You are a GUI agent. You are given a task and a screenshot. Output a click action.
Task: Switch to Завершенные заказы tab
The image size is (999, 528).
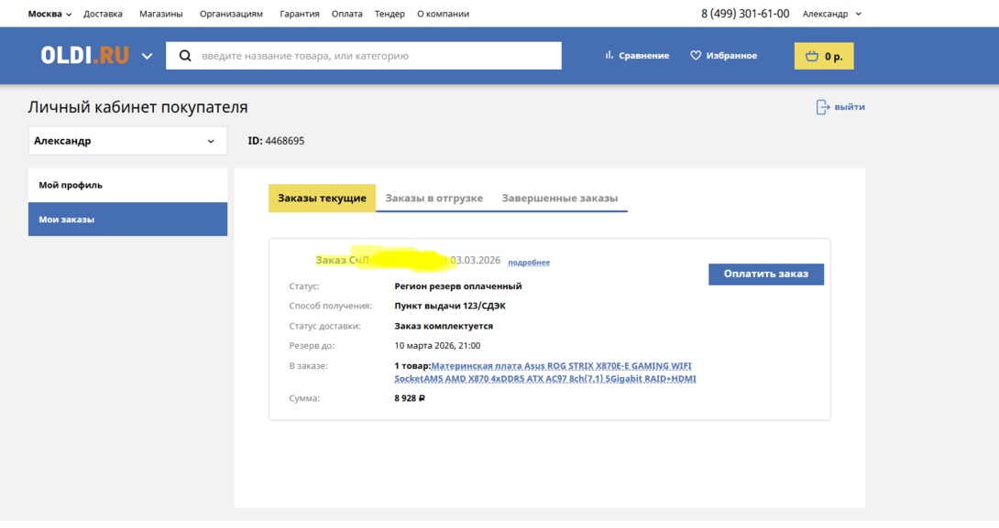pos(559,198)
